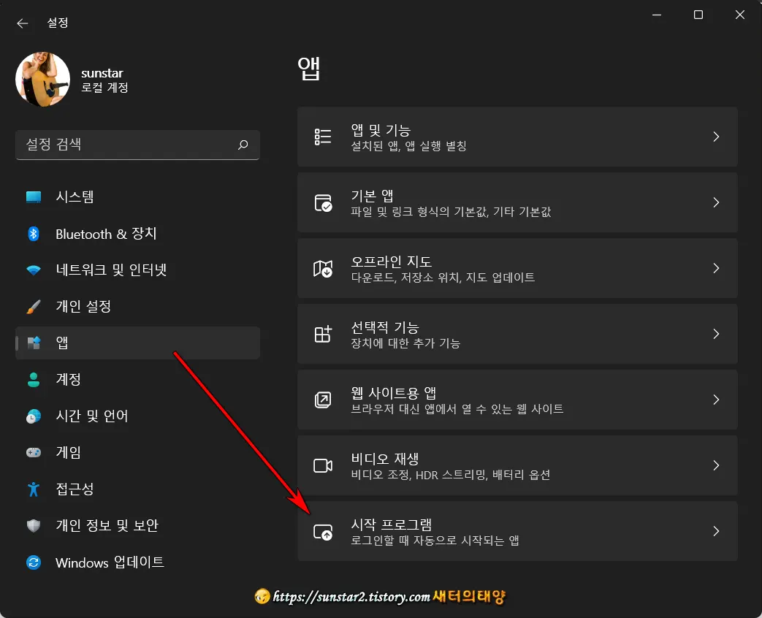Click the 앱 및 기능 list icon
The image size is (762, 618).
323,137
